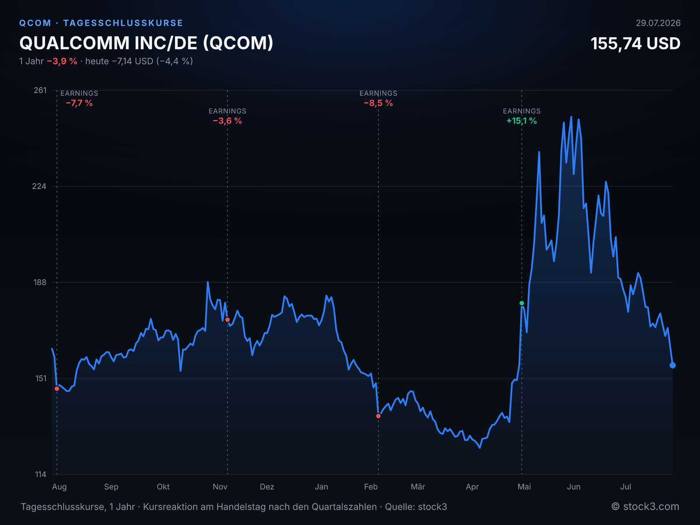This screenshot has height=525, width=700.
Task: Click the earnings reaction value "−8,5 %"
Action: [378, 103]
